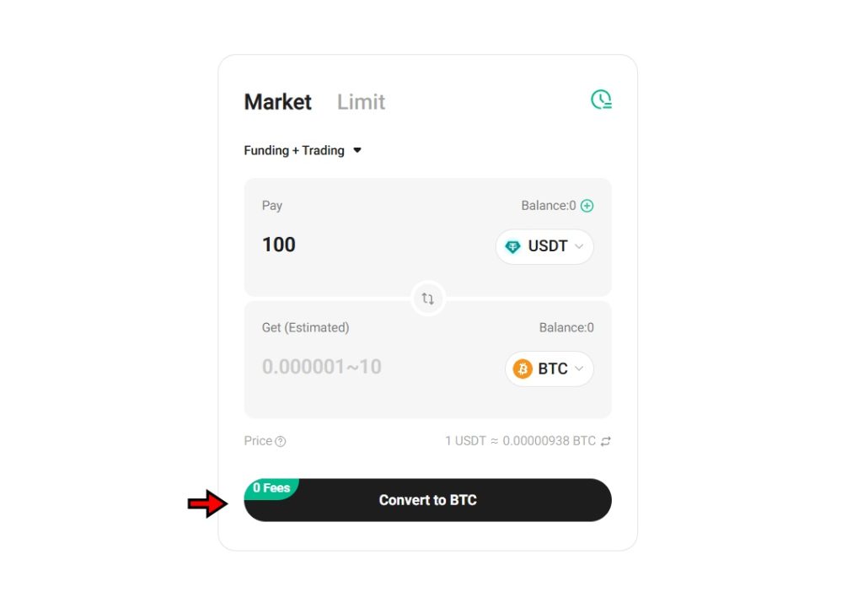Select the Pay field label
This screenshot has width=863, height=603.
click(271, 205)
